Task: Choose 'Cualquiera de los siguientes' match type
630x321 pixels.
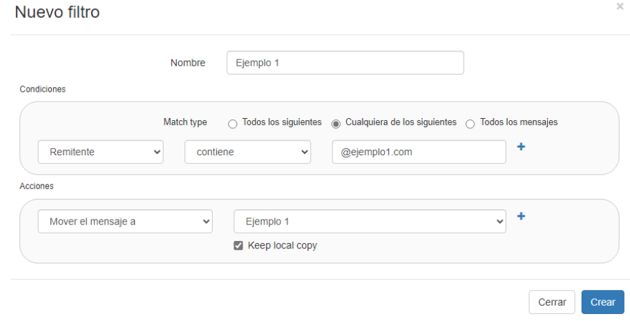Action: pyautogui.click(x=336, y=124)
